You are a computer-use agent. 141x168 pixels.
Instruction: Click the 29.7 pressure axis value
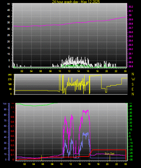tap(131, 28)
